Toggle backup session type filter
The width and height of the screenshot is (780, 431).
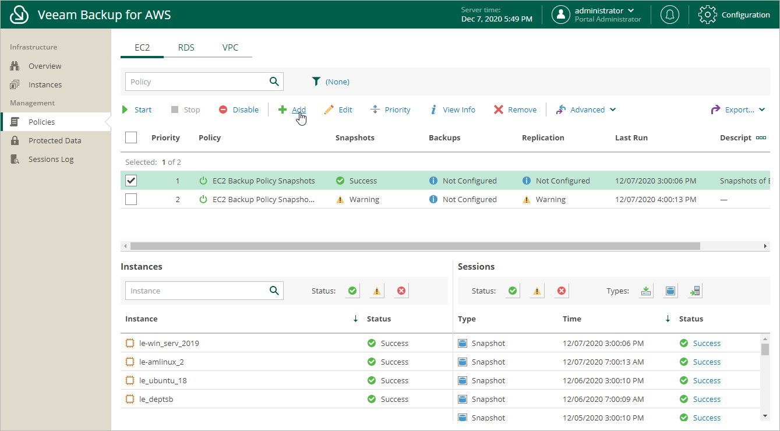click(x=646, y=291)
